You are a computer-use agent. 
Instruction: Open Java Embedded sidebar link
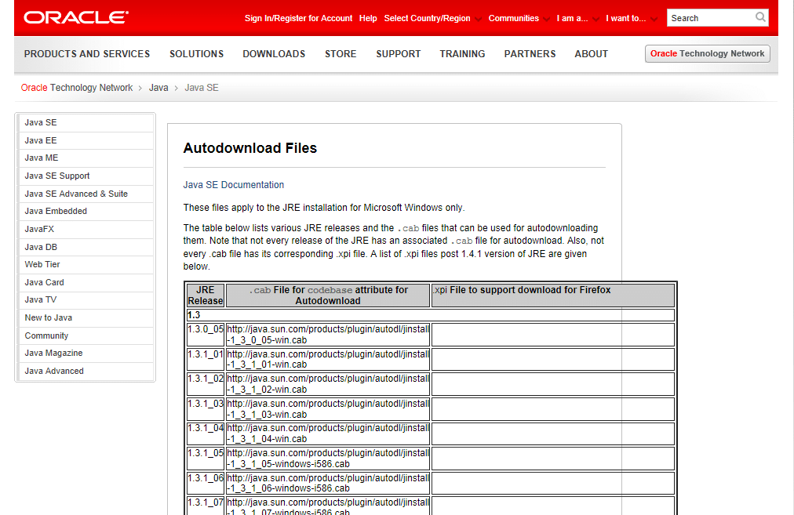(x=86, y=211)
